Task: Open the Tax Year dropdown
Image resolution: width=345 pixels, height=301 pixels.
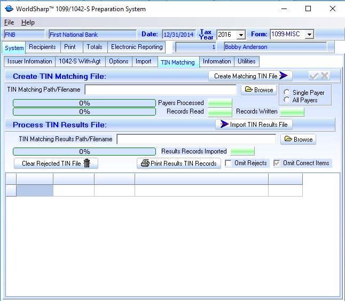Action: 241,35
